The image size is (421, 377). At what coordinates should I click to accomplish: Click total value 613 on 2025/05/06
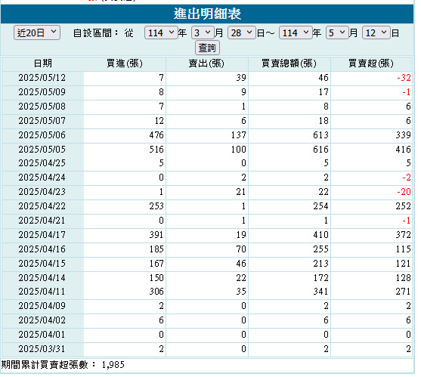coord(320,135)
